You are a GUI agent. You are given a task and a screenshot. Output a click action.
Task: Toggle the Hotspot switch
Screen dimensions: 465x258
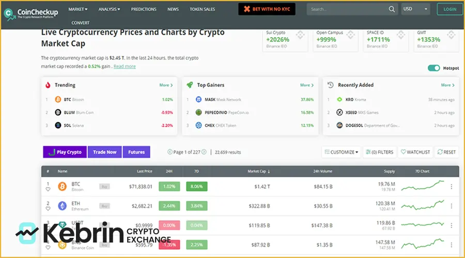point(434,68)
